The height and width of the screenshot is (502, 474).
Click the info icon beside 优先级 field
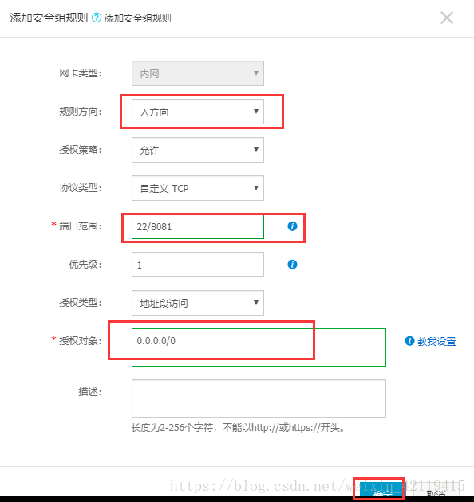point(292,265)
